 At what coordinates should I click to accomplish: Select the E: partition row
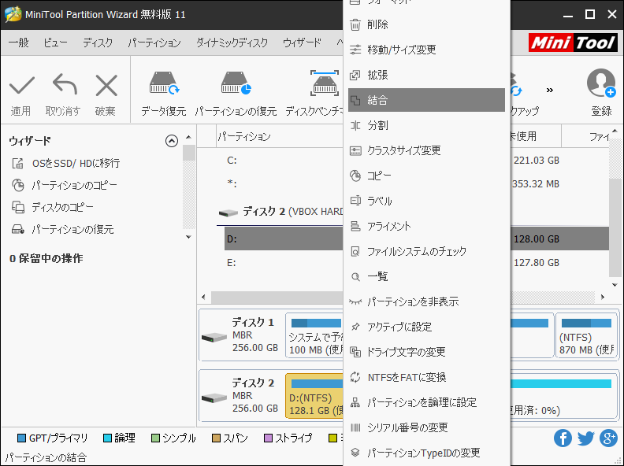(284, 262)
